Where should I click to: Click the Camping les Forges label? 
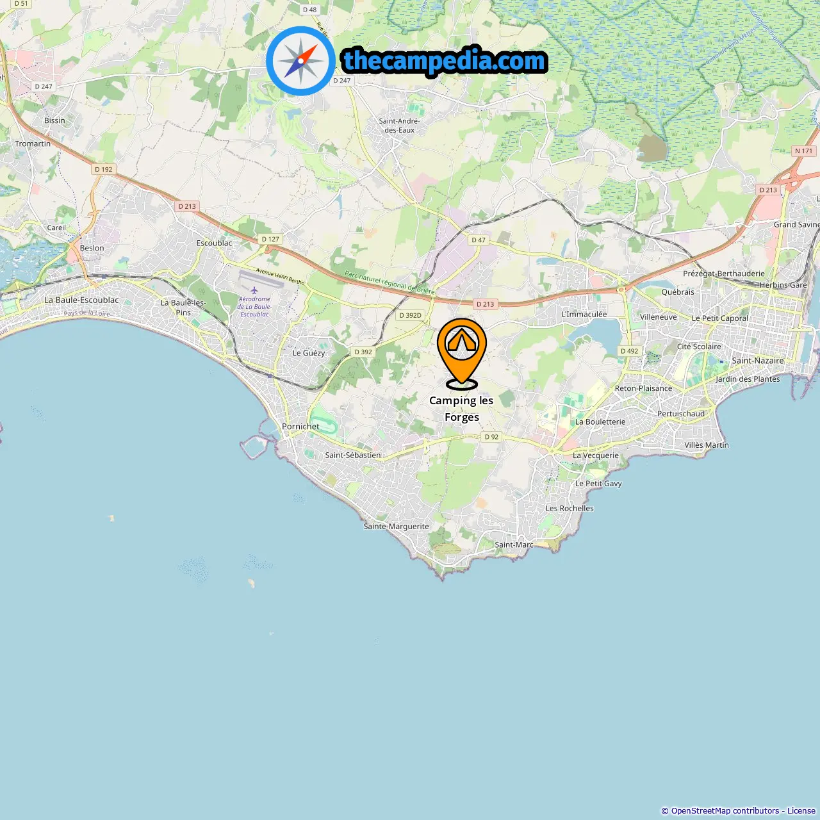[461, 409]
